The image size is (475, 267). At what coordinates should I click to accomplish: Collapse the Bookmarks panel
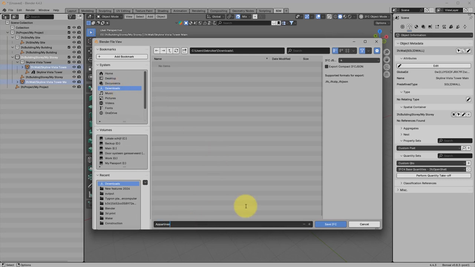98,49
